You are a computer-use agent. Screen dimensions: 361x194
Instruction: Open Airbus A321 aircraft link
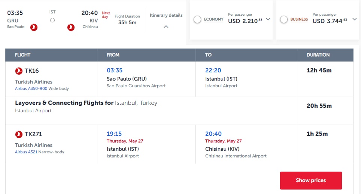coord(26,152)
